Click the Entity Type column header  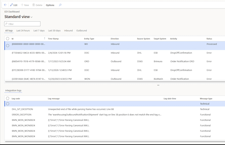pos(89,39)
